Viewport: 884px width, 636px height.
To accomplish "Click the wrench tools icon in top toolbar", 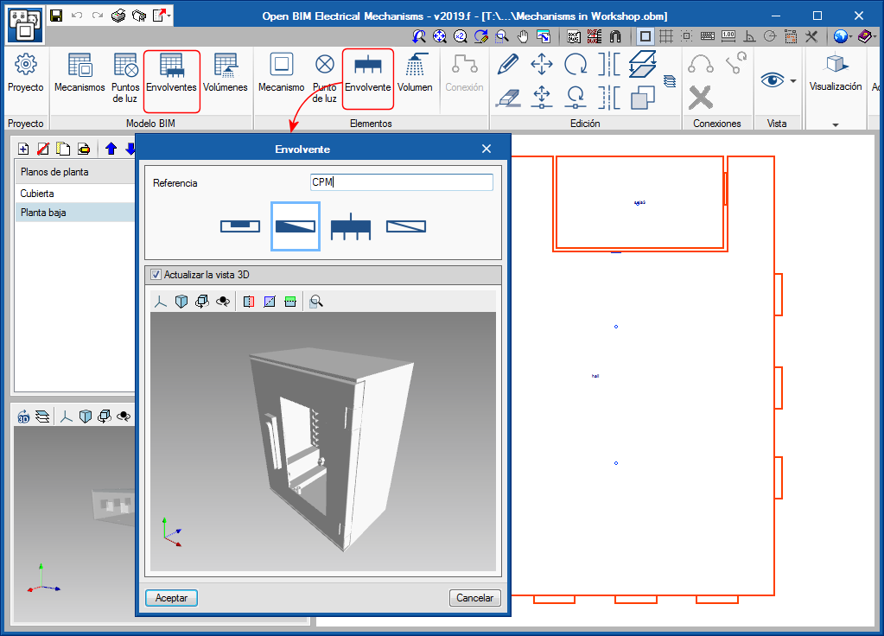I will (811, 36).
